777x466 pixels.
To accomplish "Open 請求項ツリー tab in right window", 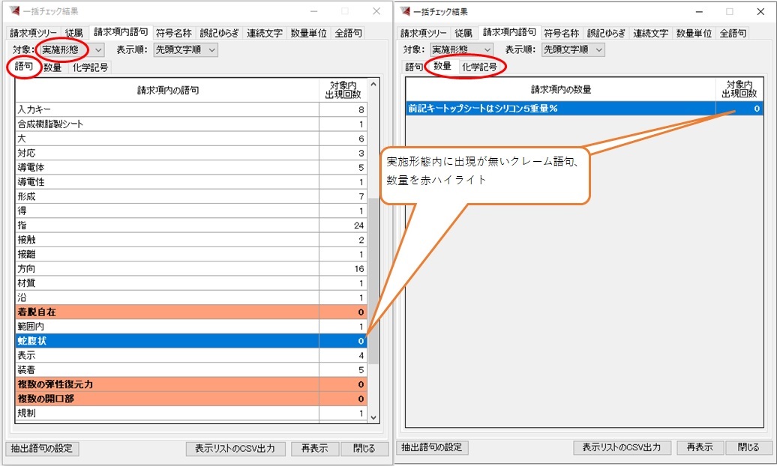I will [x=424, y=33].
